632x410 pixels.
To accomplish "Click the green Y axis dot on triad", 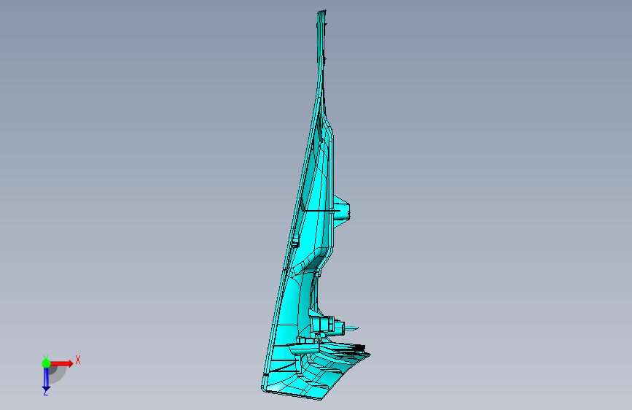I will tap(46, 363).
